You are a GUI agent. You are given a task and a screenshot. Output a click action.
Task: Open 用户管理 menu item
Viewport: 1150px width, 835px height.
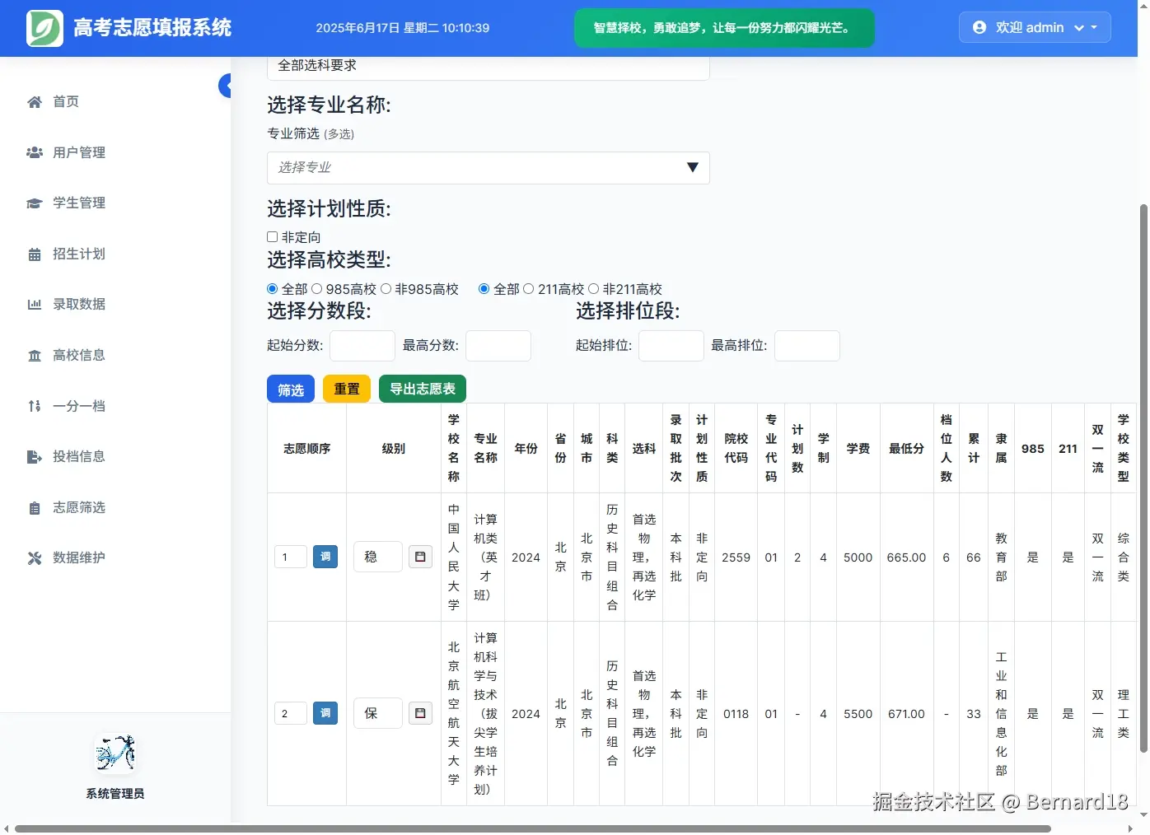[x=79, y=152]
